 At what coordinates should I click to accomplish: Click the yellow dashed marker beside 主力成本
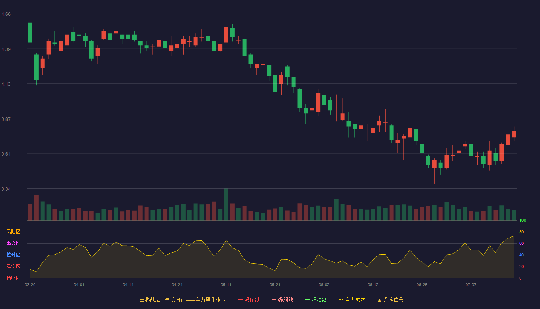tap(341, 300)
